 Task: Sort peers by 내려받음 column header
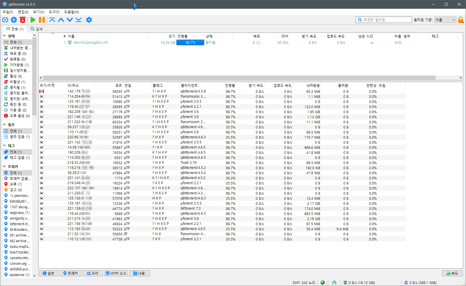(x=307, y=85)
